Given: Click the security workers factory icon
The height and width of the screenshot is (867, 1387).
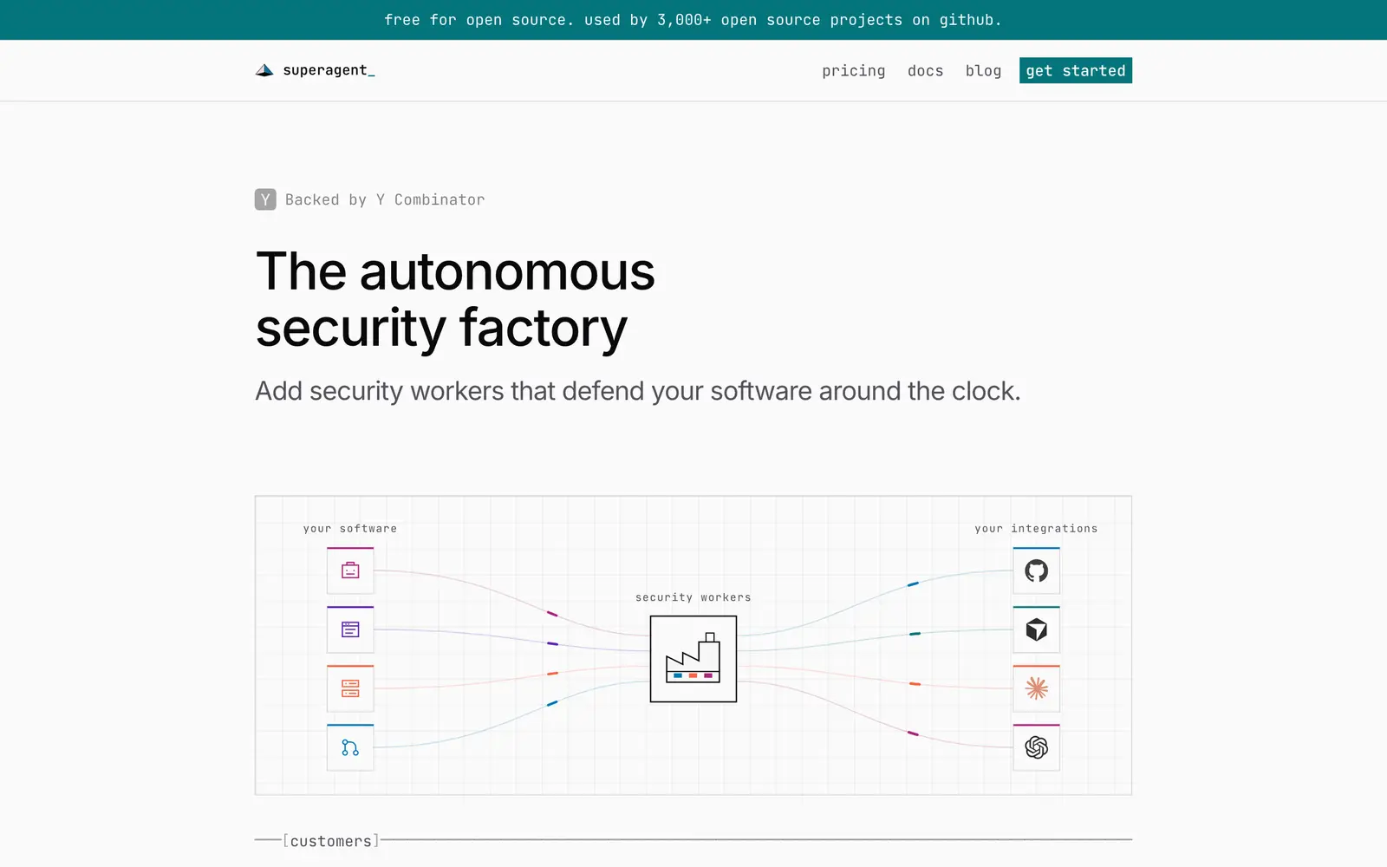Looking at the screenshot, I should [x=693, y=659].
